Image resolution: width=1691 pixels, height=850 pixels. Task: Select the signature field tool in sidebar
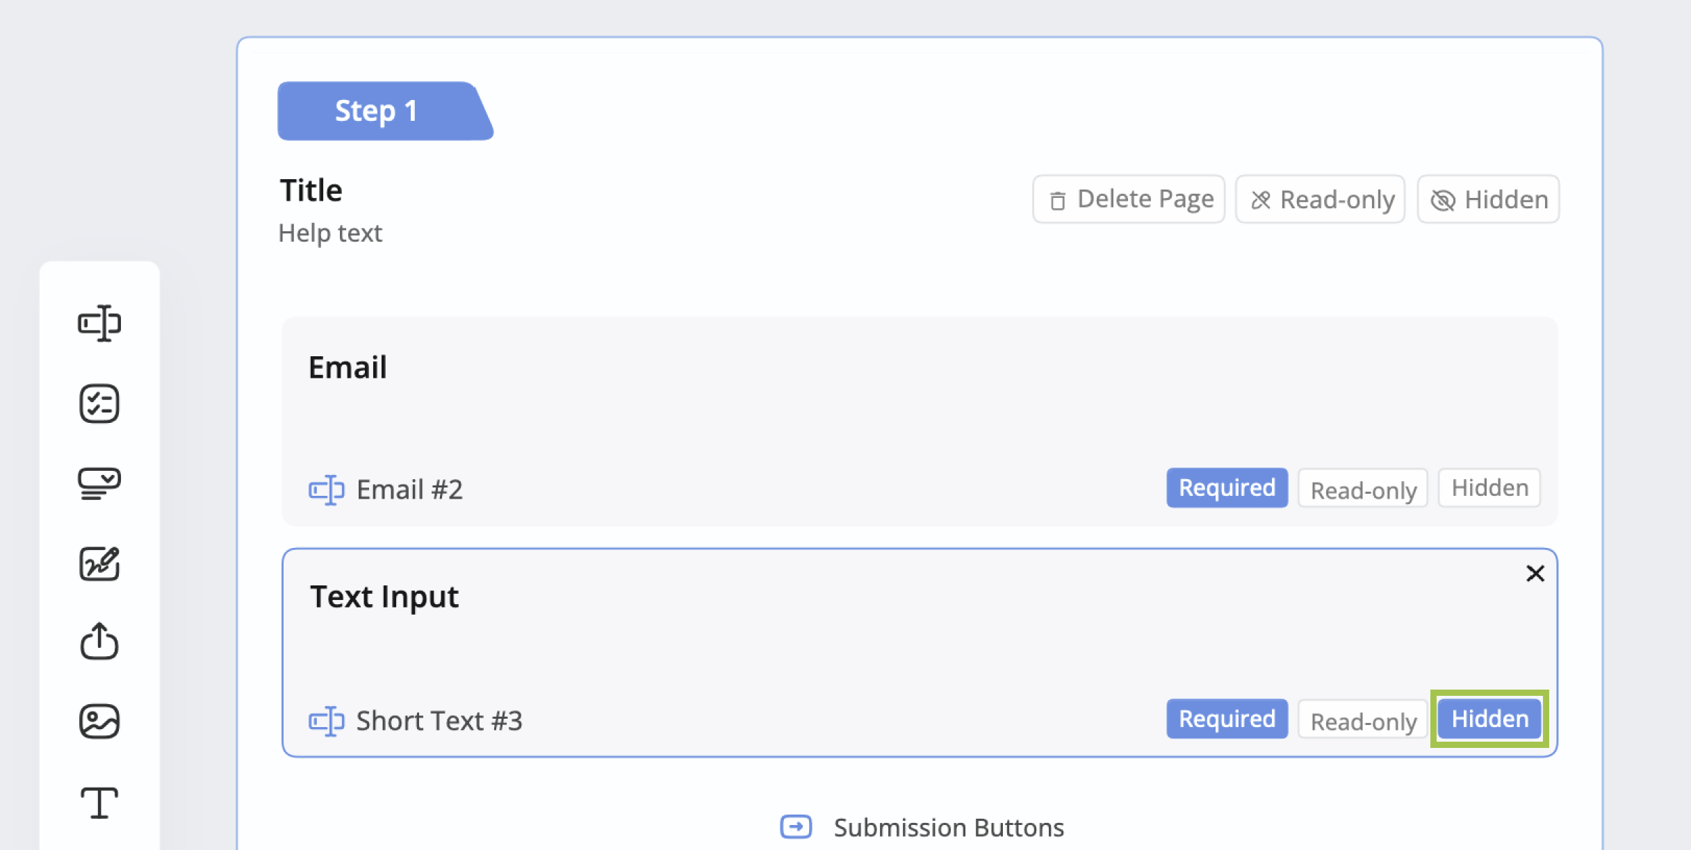click(x=99, y=563)
